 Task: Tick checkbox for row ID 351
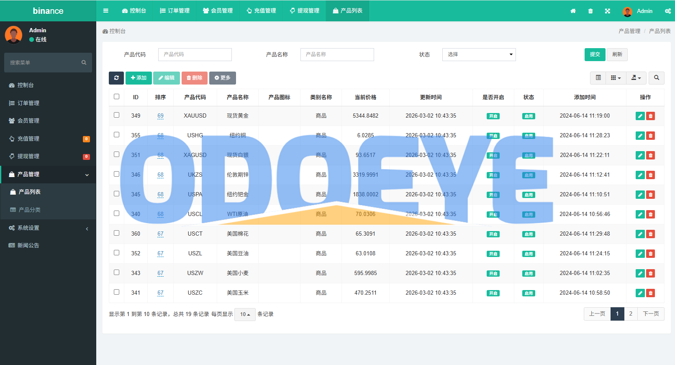coord(116,154)
